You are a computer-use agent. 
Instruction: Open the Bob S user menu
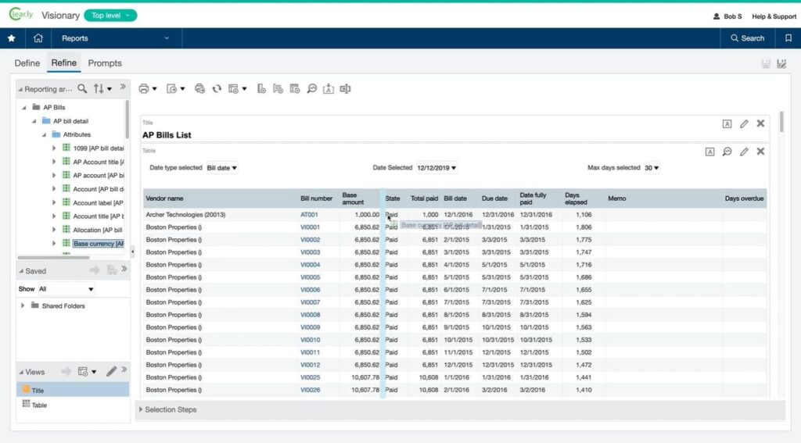click(x=727, y=16)
